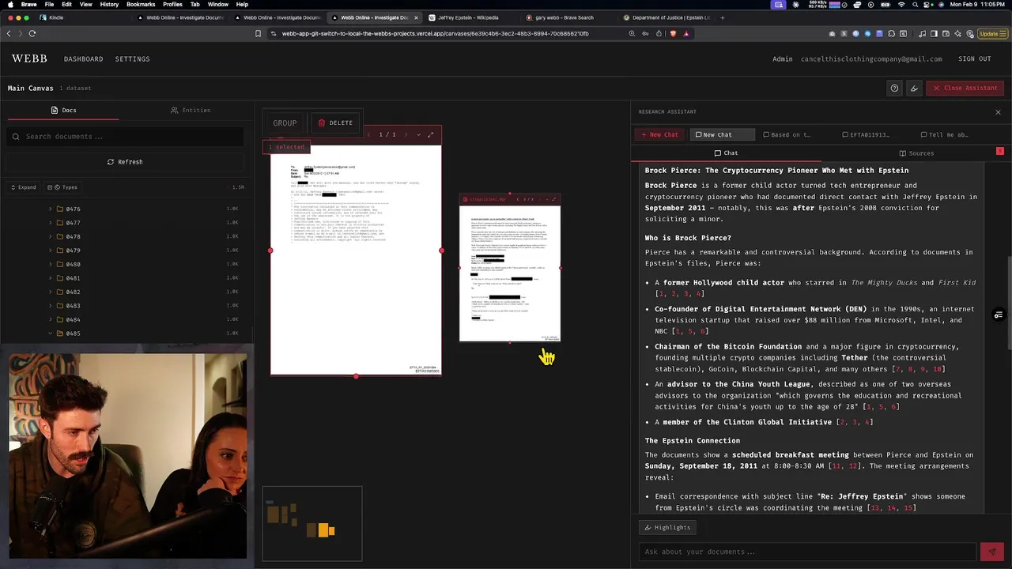Screen dimensions: 1012x569
Task: Click Expand in the document tree header
Action: point(23,187)
